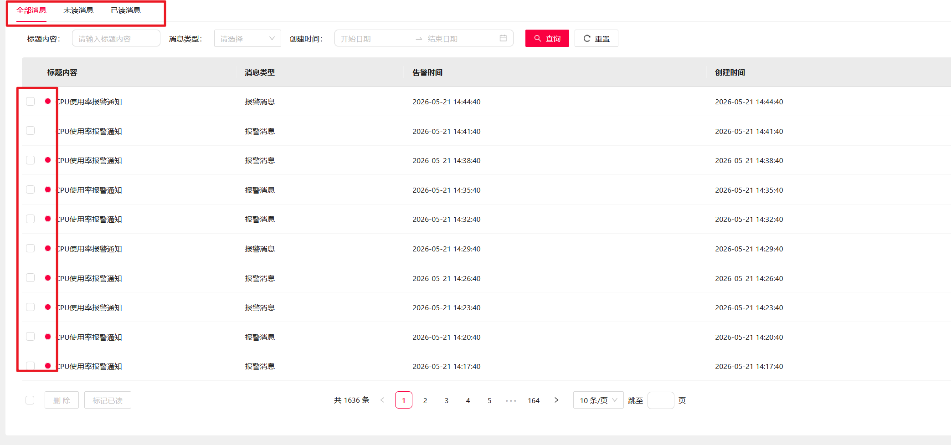Click the 消息类型 column header
The height and width of the screenshot is (445, 951).
point(260,72)
